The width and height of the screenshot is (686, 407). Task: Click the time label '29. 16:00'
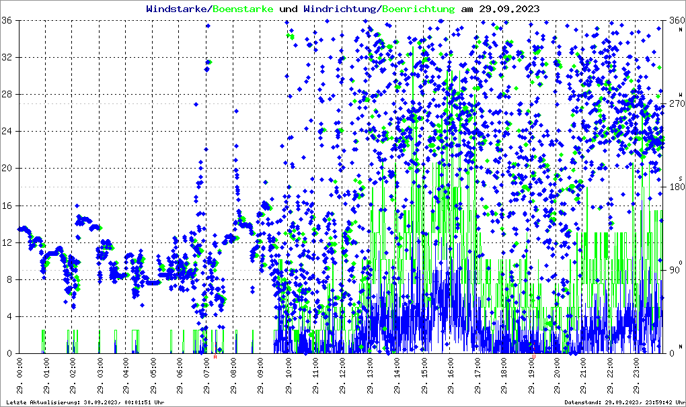click(451, 376)
